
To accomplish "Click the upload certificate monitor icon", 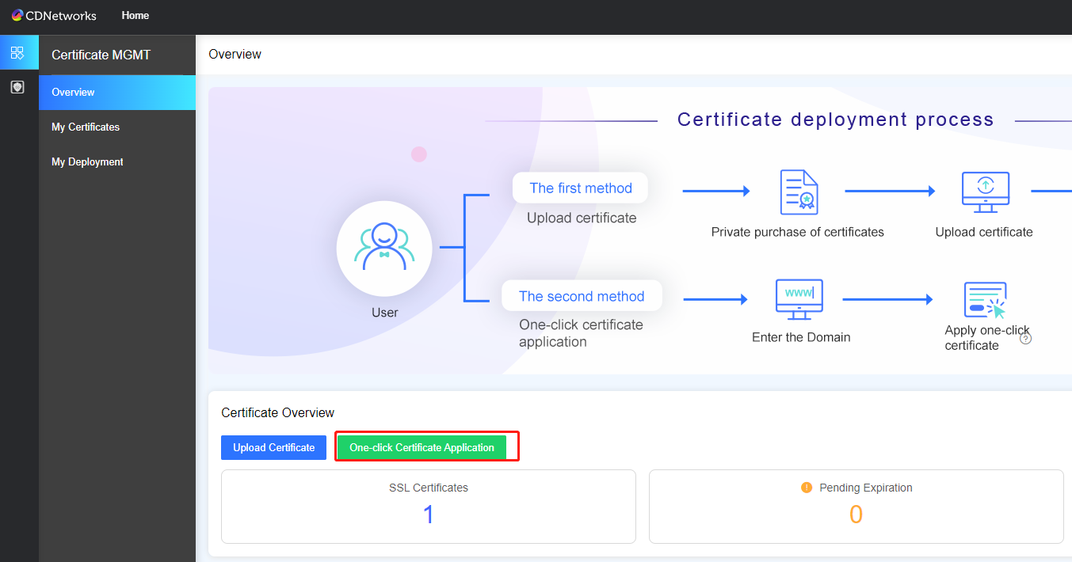I will [985, 192].
